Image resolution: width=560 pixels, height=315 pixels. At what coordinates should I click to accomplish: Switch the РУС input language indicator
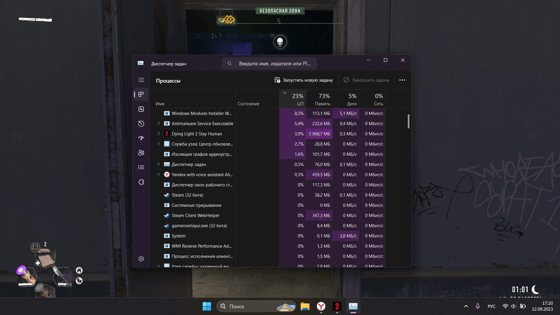point(491,306)
